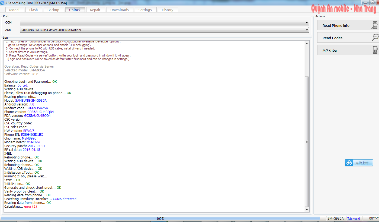The height and width of the screenshot is (222, 379).
Task: Click the Android version 7.0 value
Action: pyautogui.click(x=32, y=104)
